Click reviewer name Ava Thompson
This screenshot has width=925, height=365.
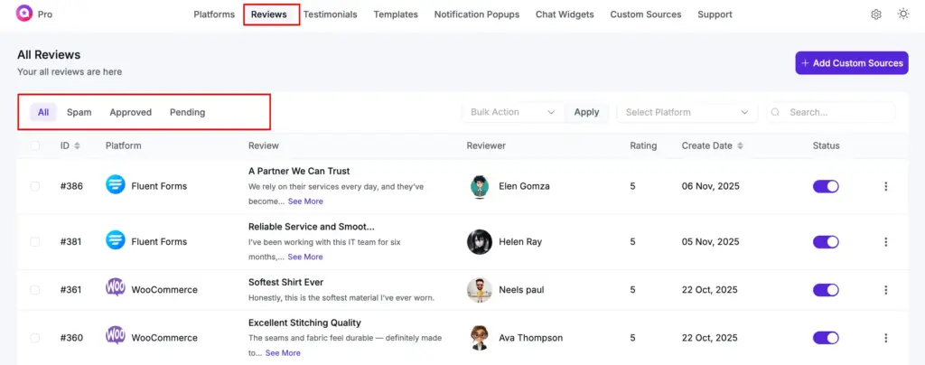pos(531,338)
